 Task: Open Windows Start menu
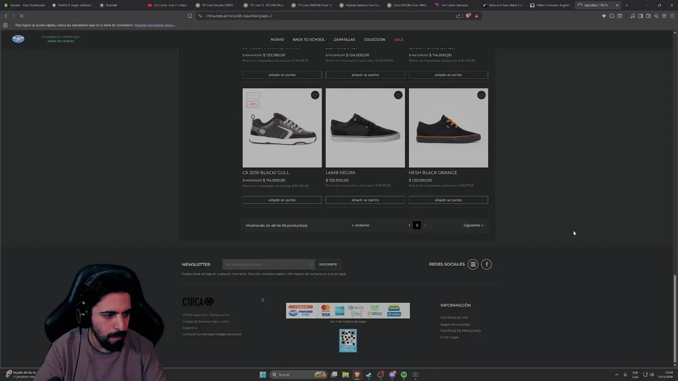(x=263, y=375)
